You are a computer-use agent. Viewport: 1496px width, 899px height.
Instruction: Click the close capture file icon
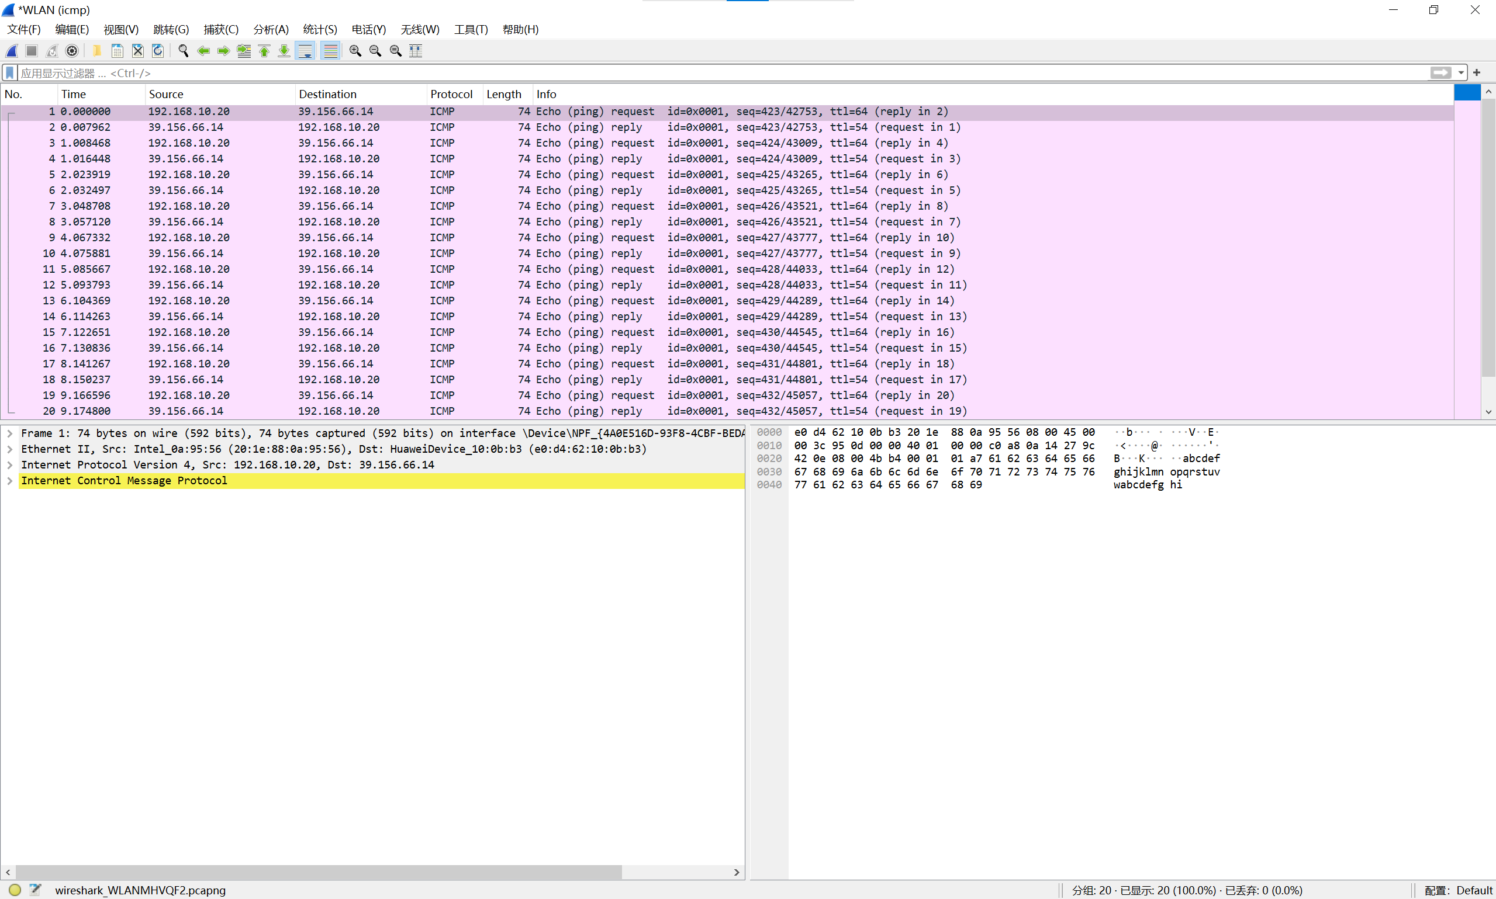click(x=137, y=51)
